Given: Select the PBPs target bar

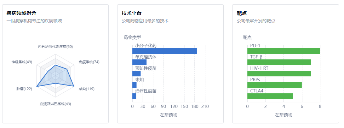Looking at the screenshot, I should (275, 85).
